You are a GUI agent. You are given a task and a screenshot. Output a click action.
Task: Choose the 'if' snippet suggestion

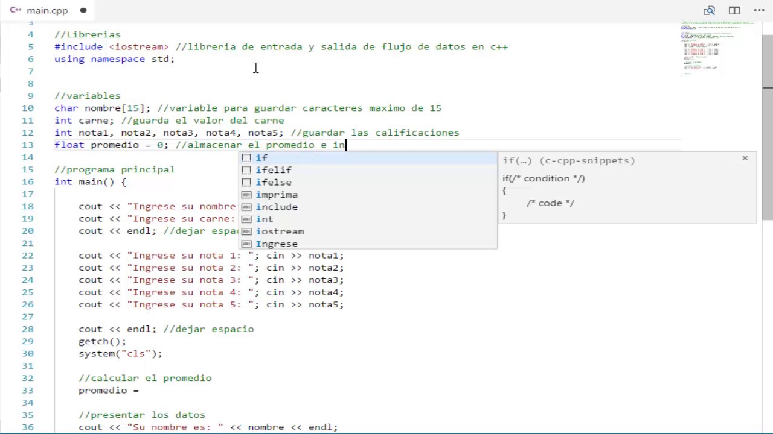point(368,158)
